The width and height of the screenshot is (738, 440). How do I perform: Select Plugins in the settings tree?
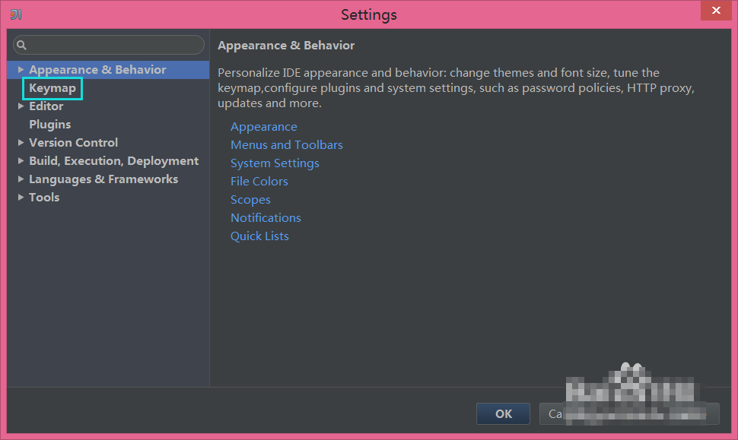tap(49, 125)
